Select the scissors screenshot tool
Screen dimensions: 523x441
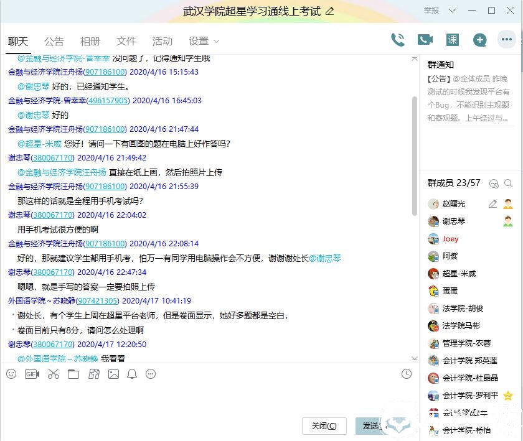click(53, 374)
